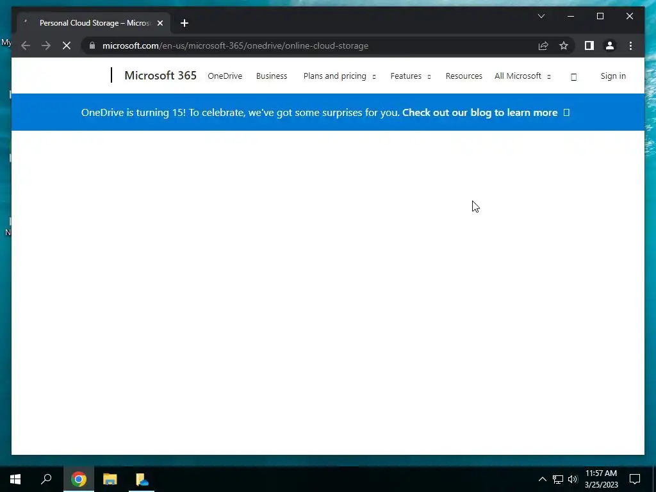Open Chrome's three-dot menu

[630, 45]
